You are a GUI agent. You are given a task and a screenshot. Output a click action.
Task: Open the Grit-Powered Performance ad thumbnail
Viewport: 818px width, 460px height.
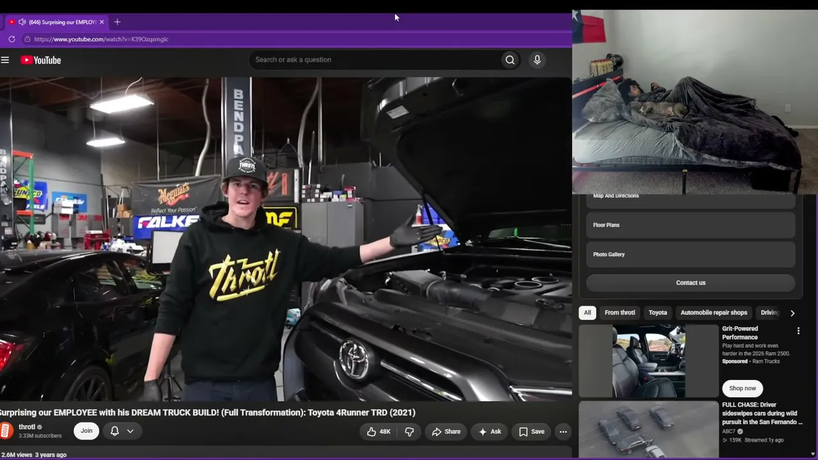click(649, 361)
